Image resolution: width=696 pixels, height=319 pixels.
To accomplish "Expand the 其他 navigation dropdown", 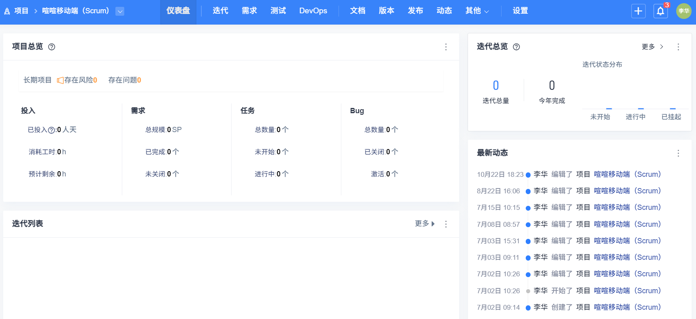I will click(x=477, y=11).
